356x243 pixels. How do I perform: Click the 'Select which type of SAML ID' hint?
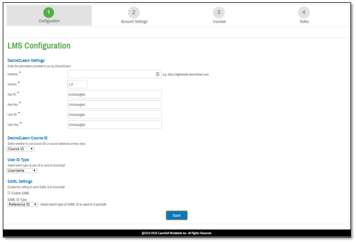pyautogui.click(x=73, y=205)
